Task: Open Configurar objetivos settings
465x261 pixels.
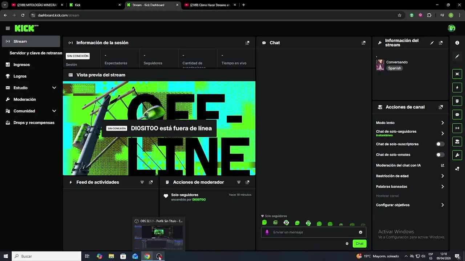Action: (410, 205)
